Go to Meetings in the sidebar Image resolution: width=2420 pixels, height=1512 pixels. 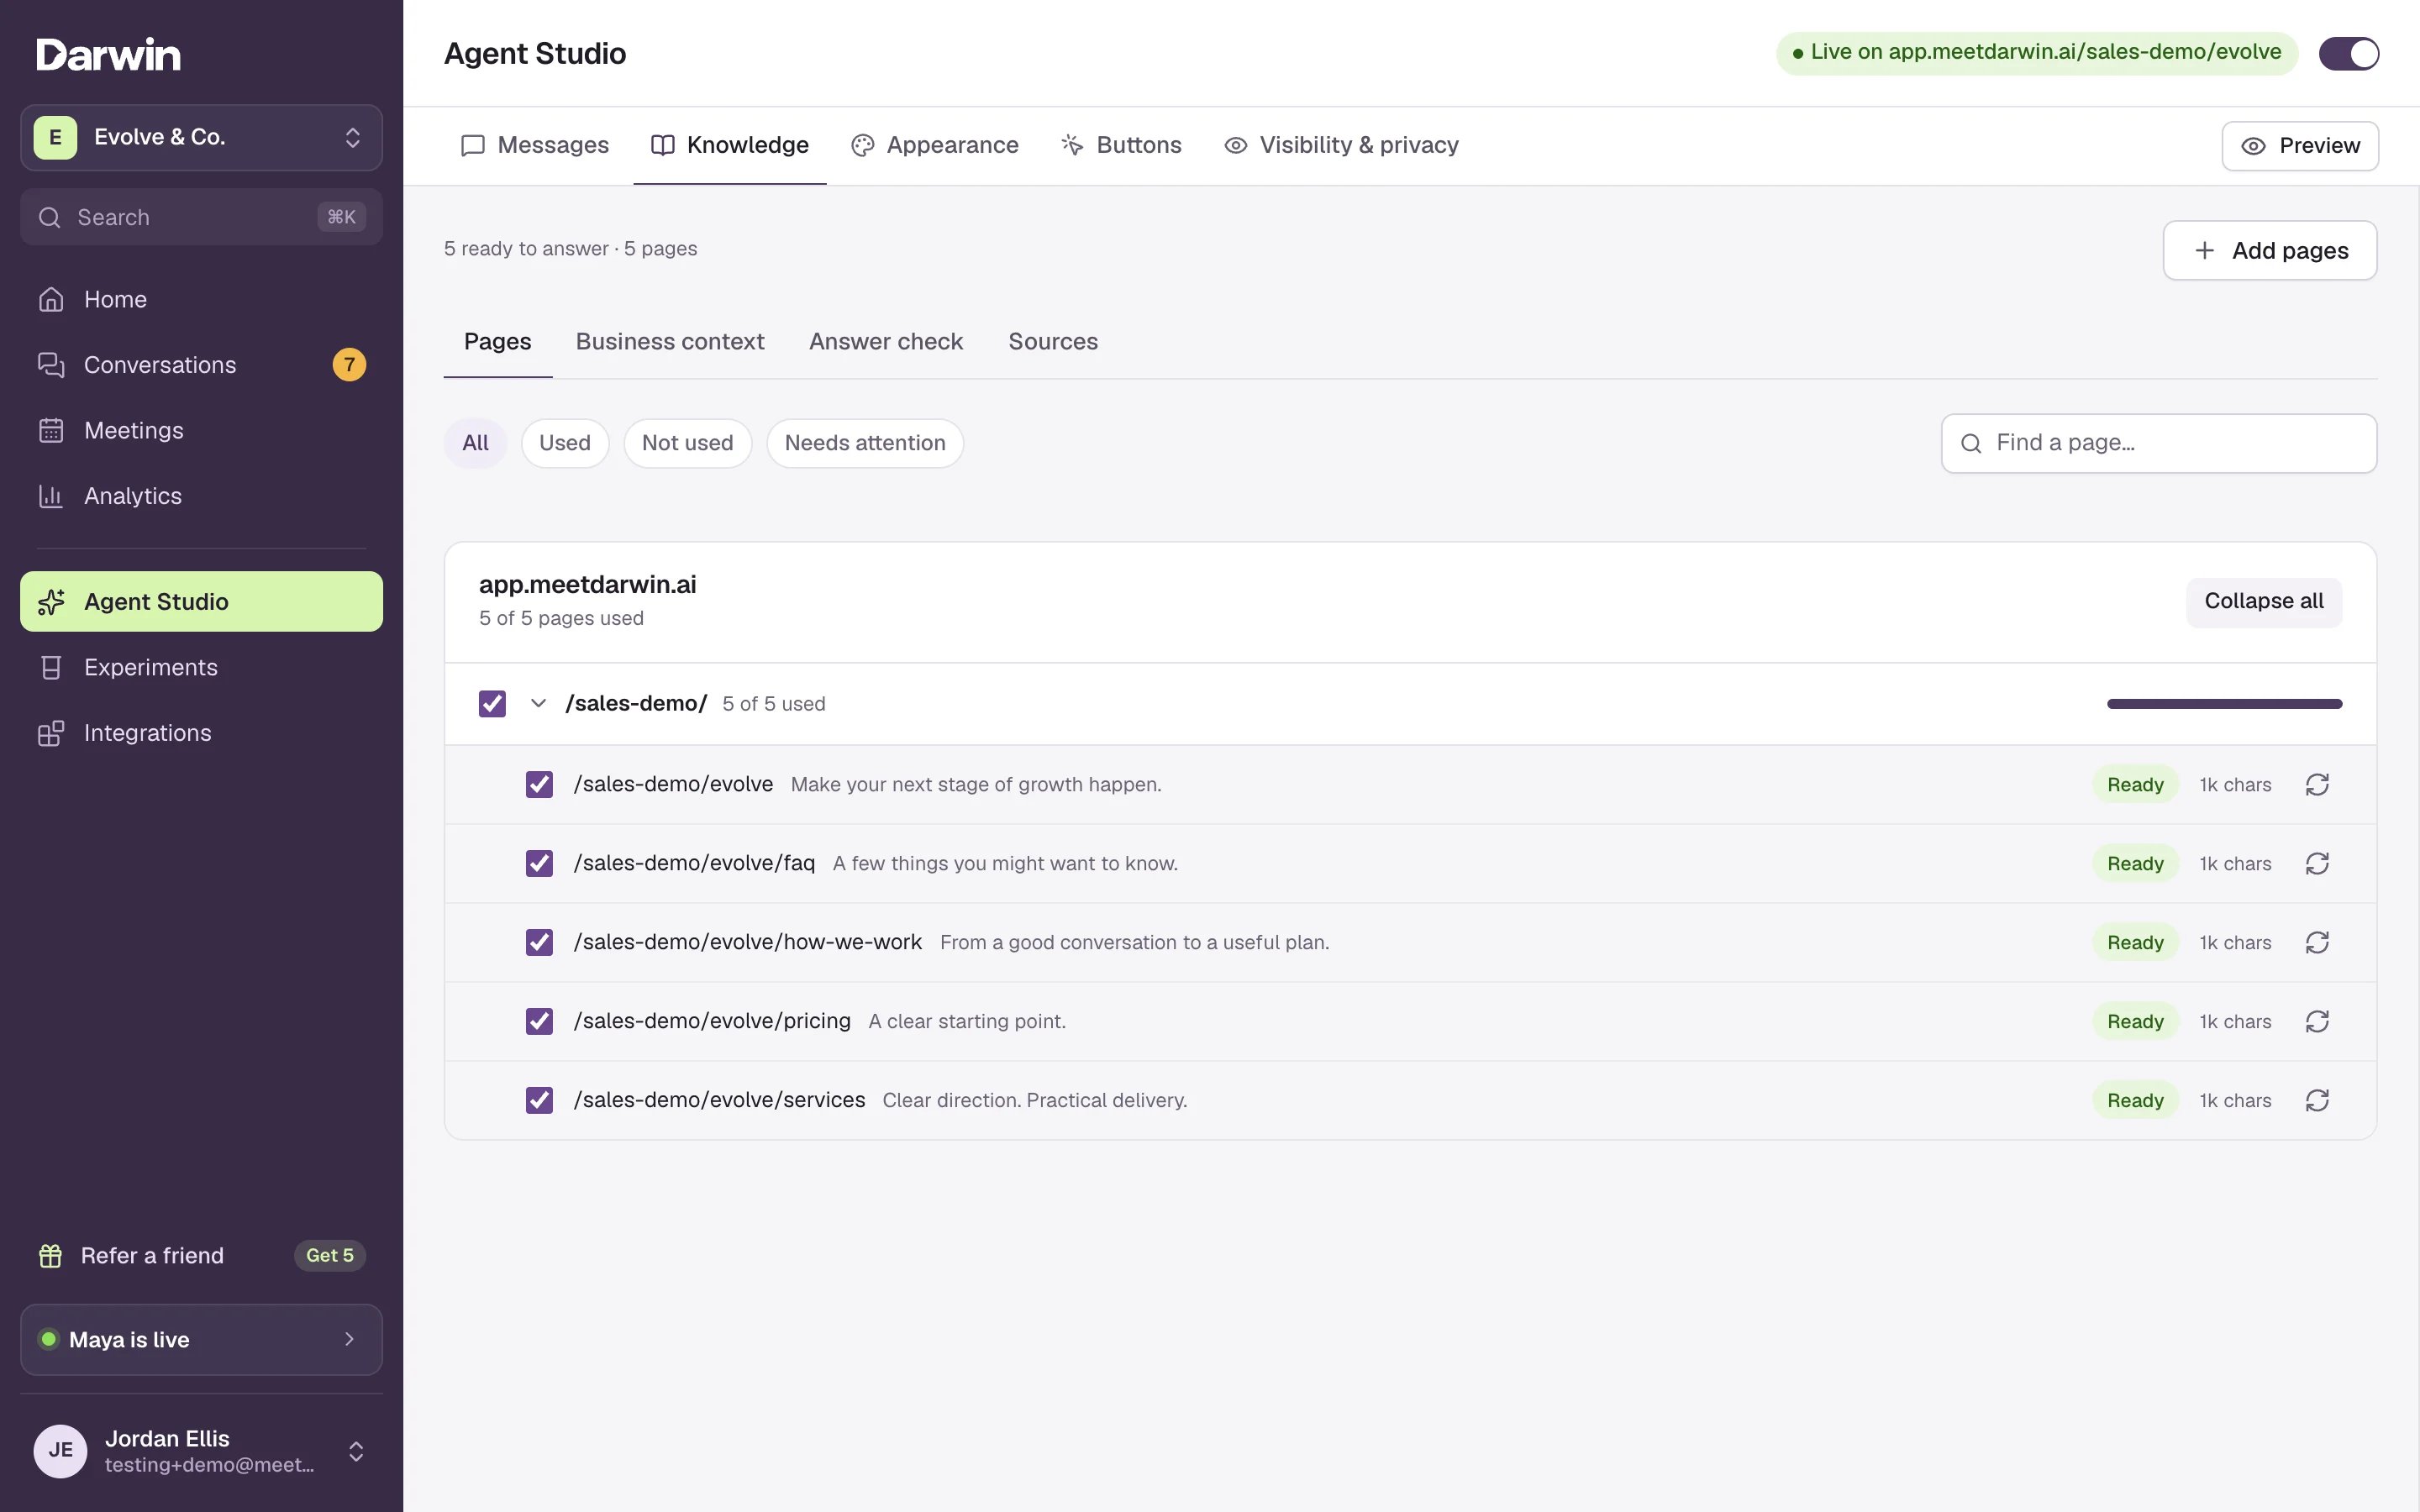(201, 430)
